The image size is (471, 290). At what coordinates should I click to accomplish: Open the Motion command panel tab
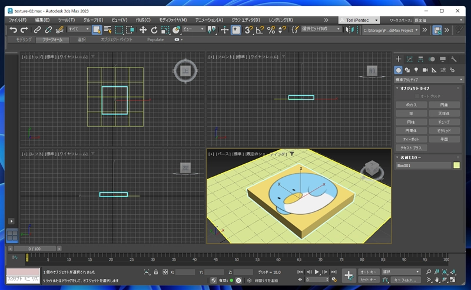(432, 59)
